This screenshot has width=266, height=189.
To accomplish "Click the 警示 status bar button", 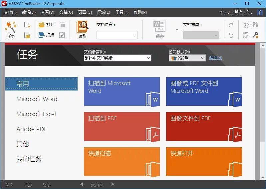I will 47,185.
